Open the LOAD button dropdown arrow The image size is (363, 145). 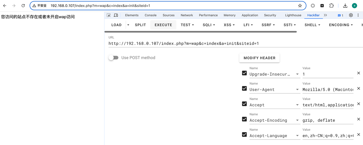(128, 25)
